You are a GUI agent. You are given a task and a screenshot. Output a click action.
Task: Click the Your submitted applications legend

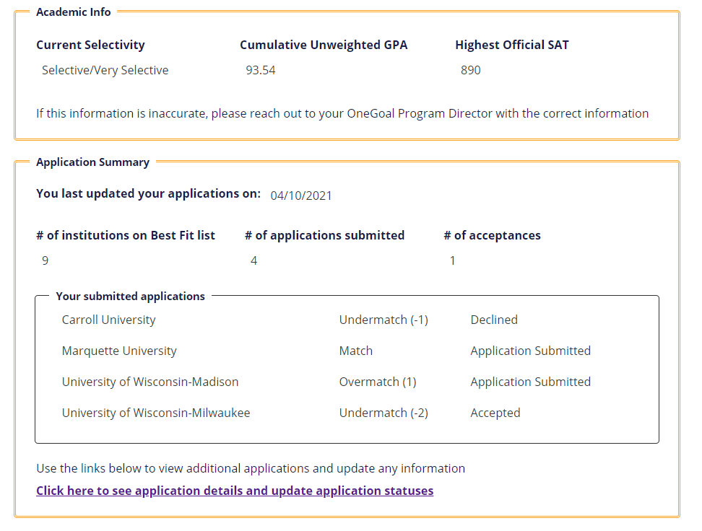pos(130,296)
